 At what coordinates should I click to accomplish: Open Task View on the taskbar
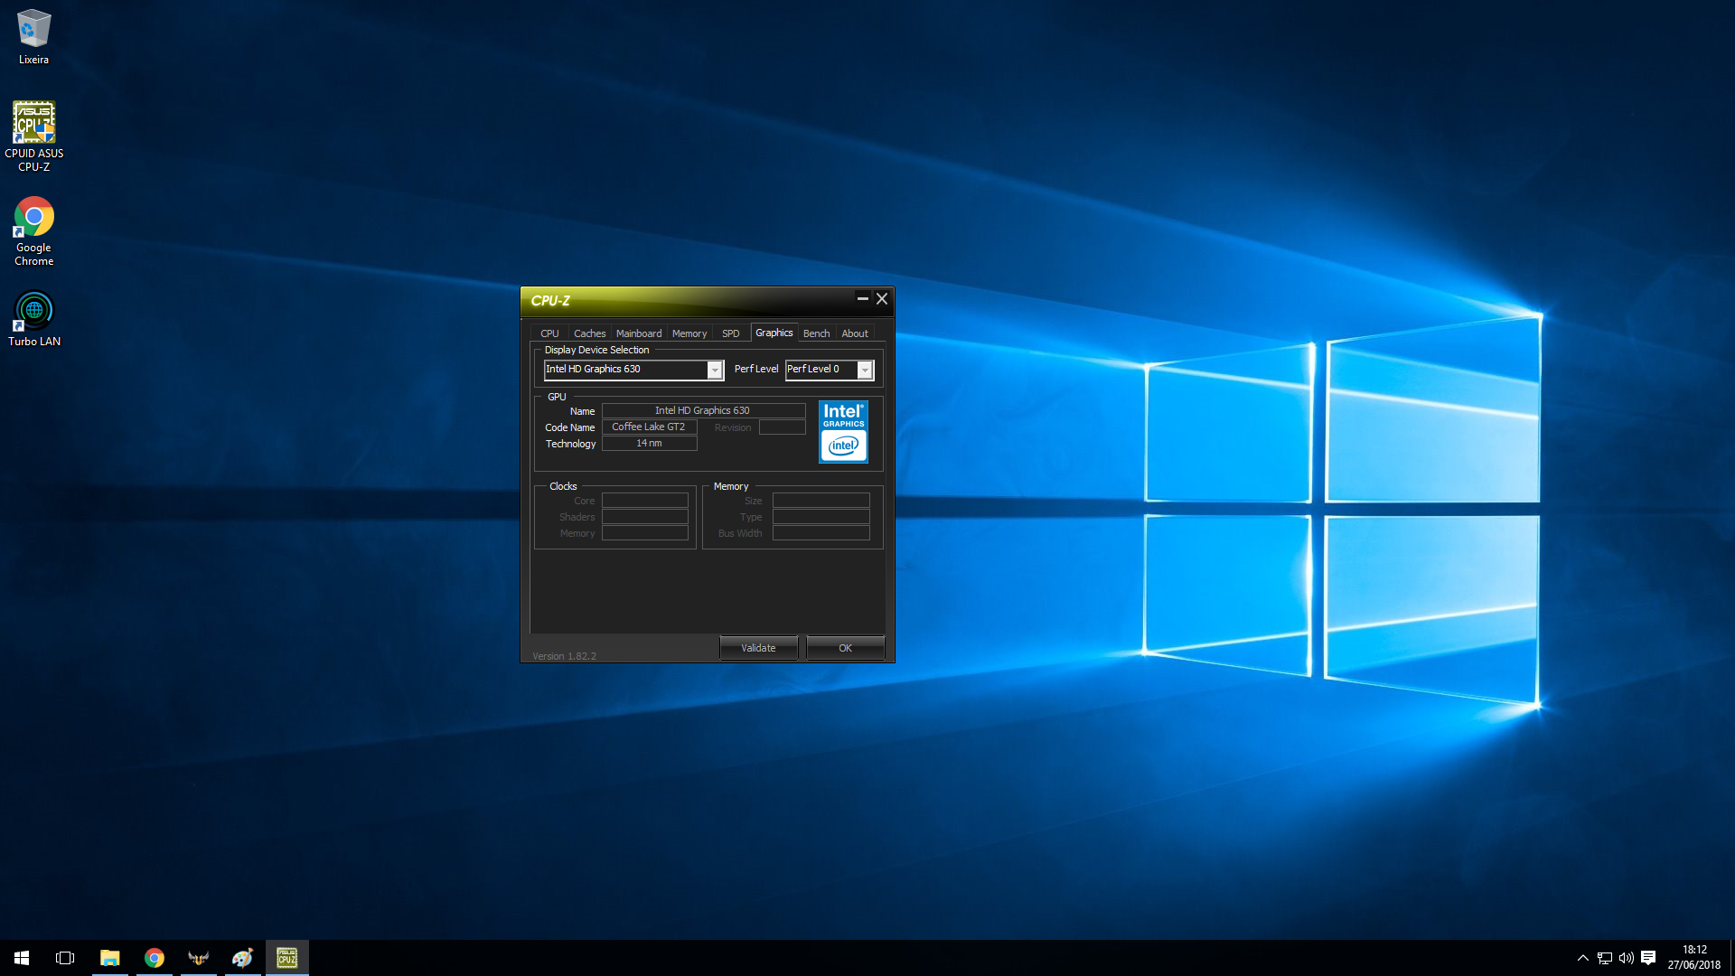[65, 958]
